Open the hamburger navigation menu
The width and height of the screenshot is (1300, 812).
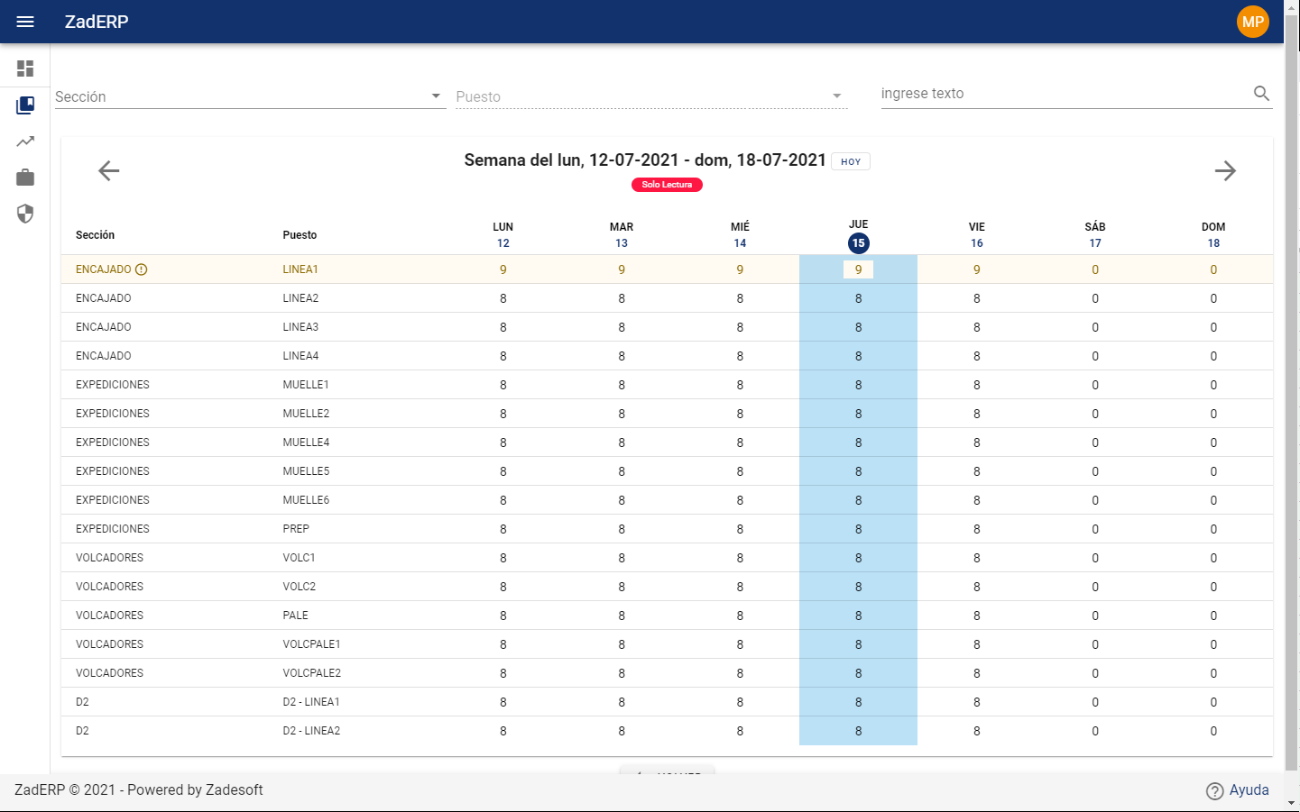pyautogui.click(x=25, y=22)
